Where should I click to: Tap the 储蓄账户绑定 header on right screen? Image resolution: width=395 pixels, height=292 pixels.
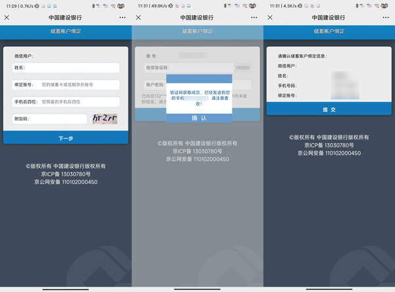click(329, 31)
